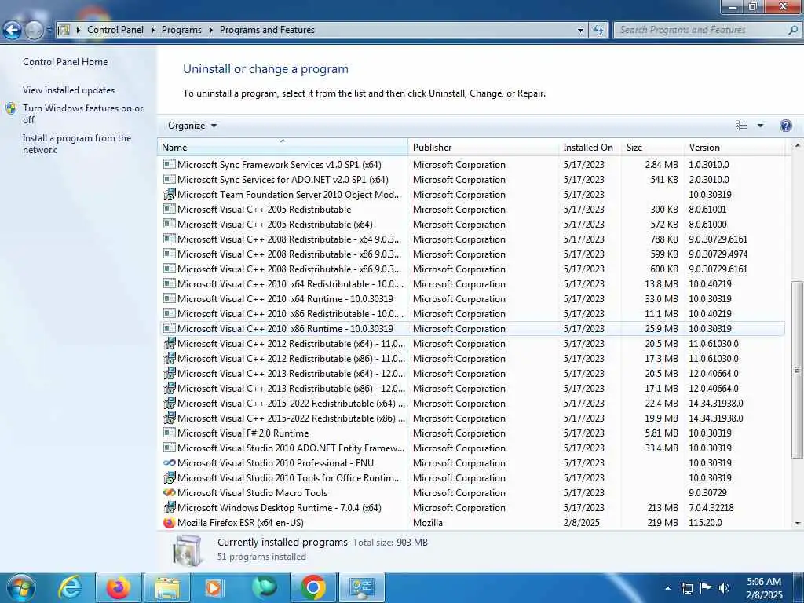Launch Firefox from the taskbar

[118, 587]
